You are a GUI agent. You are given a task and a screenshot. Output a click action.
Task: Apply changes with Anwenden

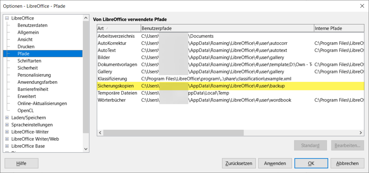coord(275,163)
